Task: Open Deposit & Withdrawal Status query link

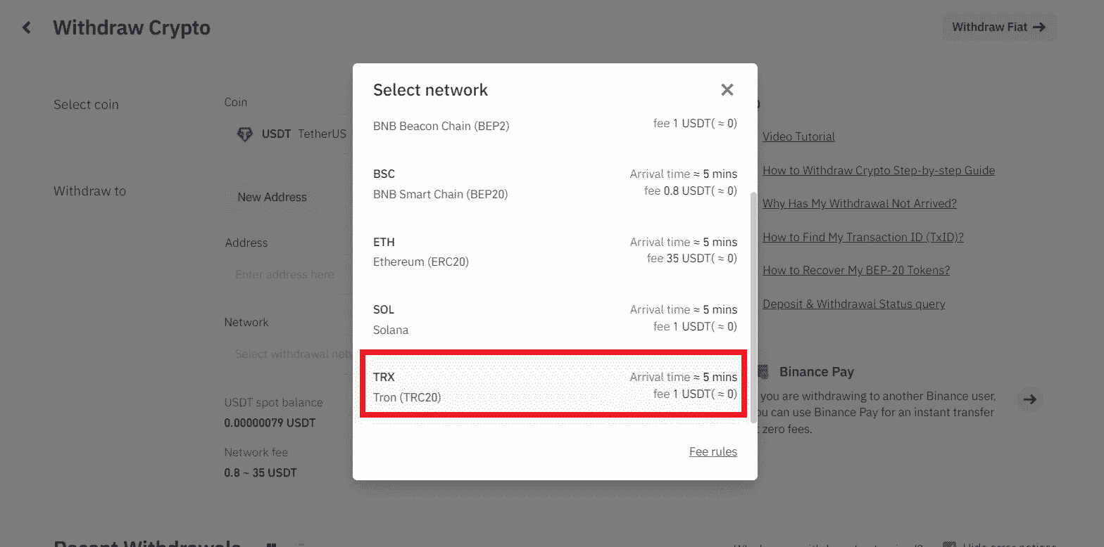Action: [x=854, y=304]
